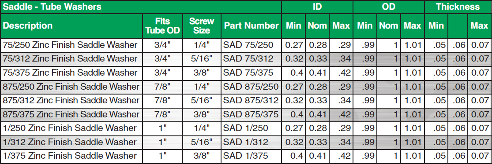Click the ID group header

point(317,7)
